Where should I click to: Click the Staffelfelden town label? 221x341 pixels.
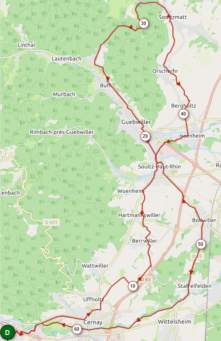(194, 286)
